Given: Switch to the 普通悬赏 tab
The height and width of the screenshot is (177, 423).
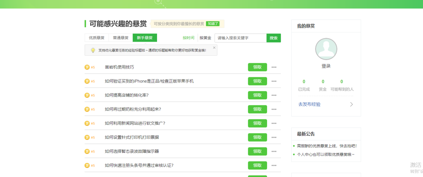Looking at the screenshot, I should [x=121, y=38].
